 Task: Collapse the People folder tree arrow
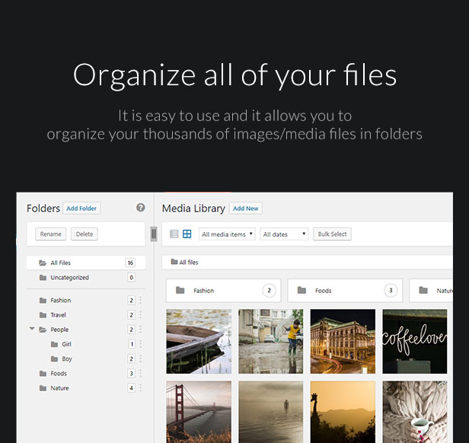point(32,329)
